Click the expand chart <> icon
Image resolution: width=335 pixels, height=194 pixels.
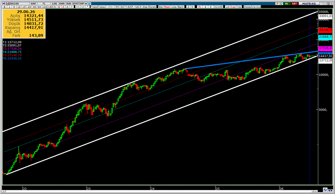83,7
